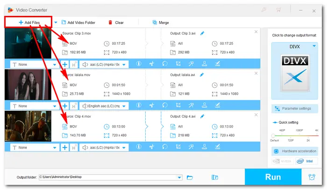Open subtitle edit tool for lalala.mov
The height and width of the screenshot is (190, 327).
tap(218, 105)
